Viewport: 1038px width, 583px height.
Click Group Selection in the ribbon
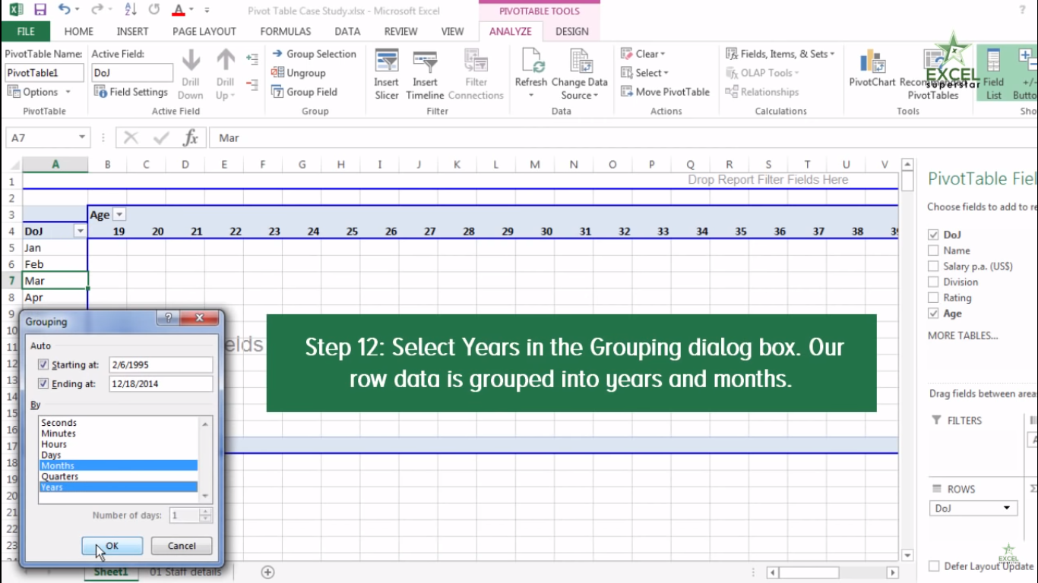tap(313, 54)
